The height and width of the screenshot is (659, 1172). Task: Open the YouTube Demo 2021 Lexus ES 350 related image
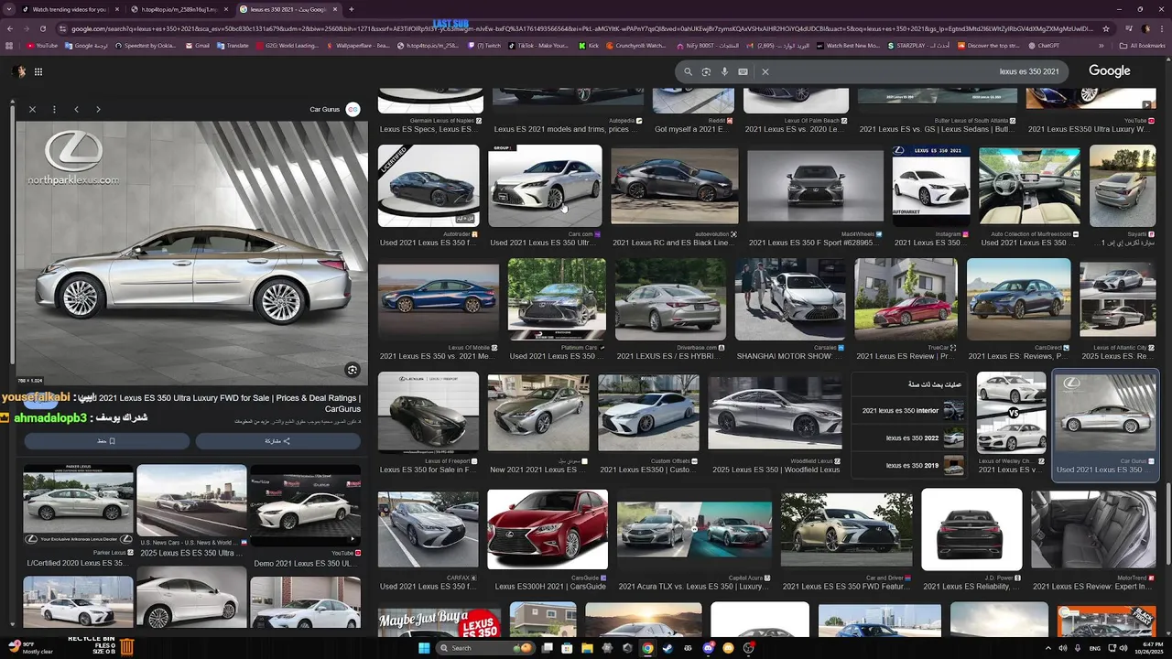[x=305, y=505]
